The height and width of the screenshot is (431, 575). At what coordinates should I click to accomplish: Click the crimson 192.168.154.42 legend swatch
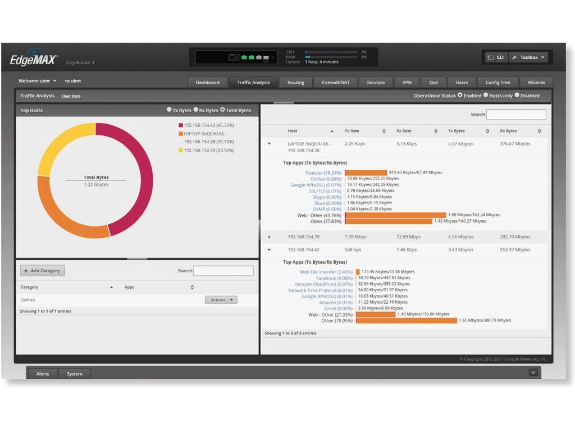click(181, 125)
